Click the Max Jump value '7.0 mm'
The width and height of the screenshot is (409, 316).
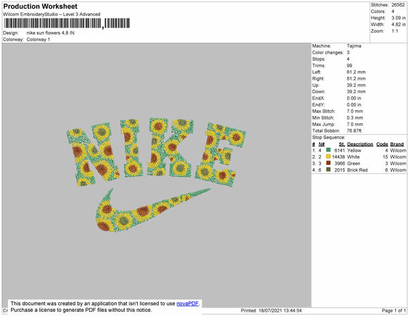pyautogui.click(x=354, y=124)
